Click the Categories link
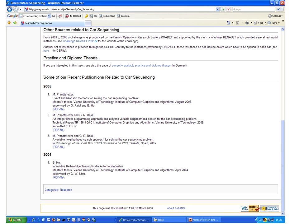The width and height of the screenshot is (299, 224). [x=51, y=190]
